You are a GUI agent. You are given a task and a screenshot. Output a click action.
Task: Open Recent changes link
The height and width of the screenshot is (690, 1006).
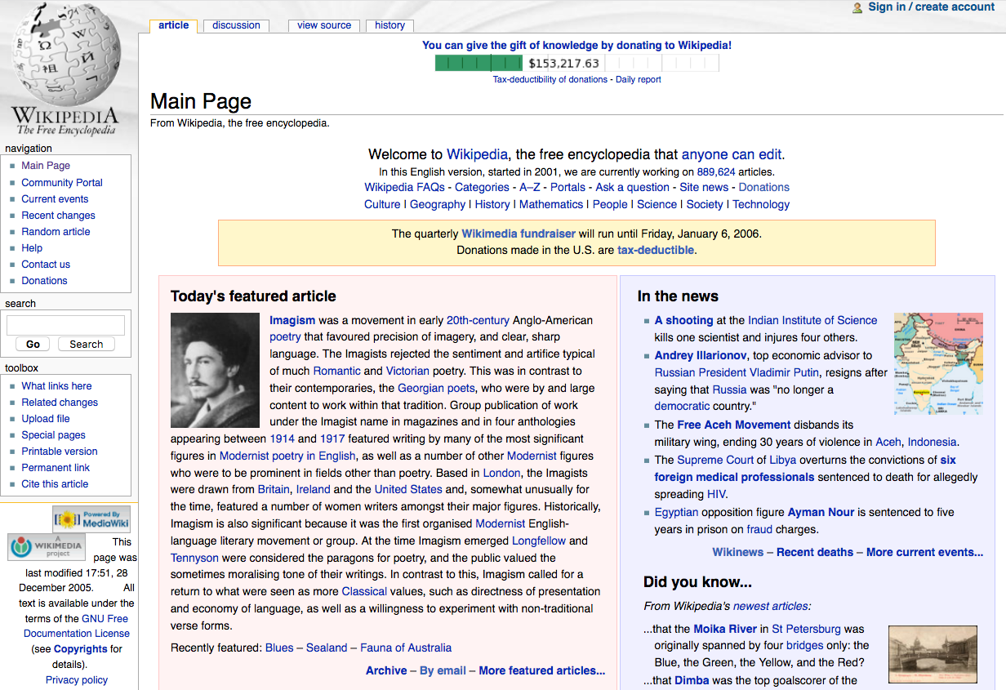pyautogui.click(x=58, y=216)
